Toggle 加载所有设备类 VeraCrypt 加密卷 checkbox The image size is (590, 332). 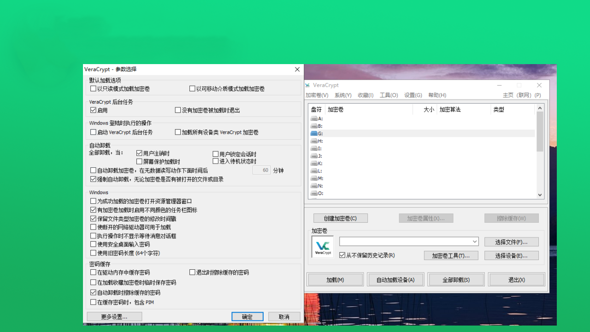[178, 132]
